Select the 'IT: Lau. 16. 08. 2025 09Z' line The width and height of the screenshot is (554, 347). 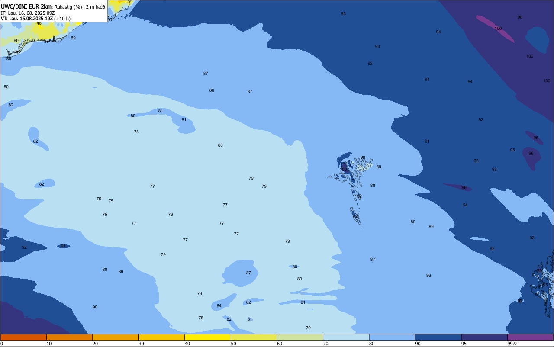click(28, 13)
